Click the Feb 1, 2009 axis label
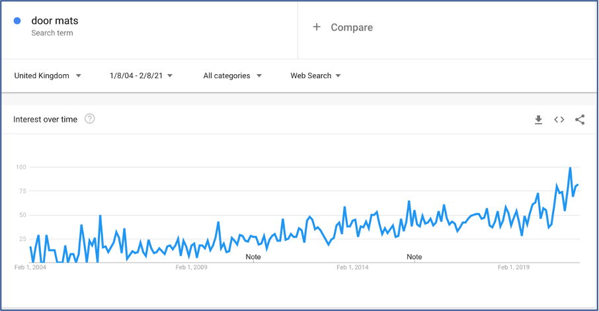Image resolution: width=599 pixels, height=311 pixels. (x=191, y=267)
